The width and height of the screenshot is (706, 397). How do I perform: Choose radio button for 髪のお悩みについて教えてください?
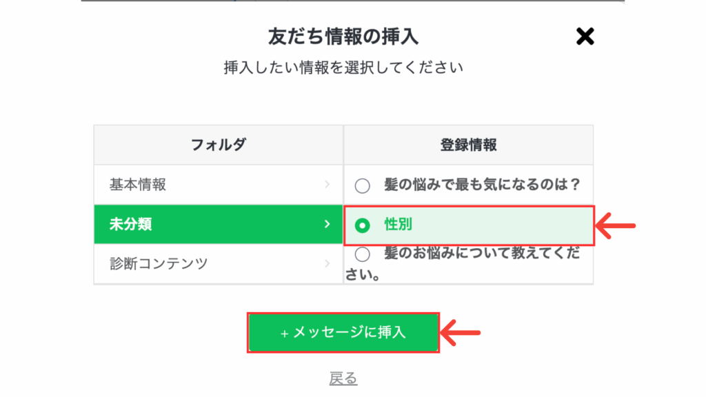(x=362, y=254)
